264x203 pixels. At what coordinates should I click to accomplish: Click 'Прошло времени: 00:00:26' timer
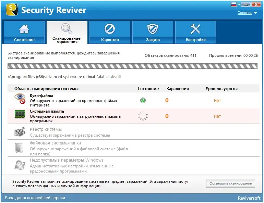click(x=233, y=55)
